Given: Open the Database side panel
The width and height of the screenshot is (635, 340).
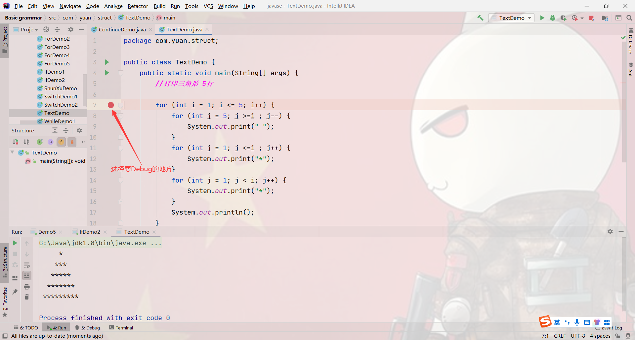Looking at the screenshot, I should click(630, 42).
